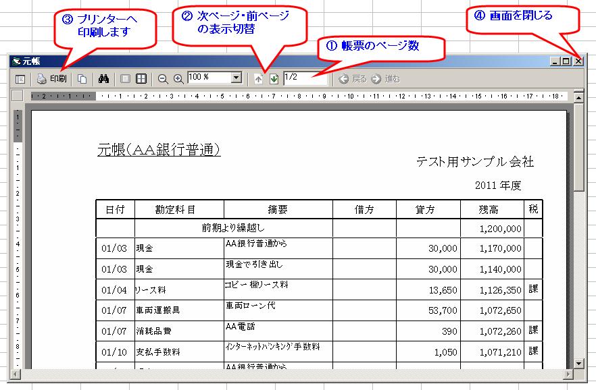Close the 元帳 window with X button
Screen dimensions: 596x390
click(x=578, y=61)
